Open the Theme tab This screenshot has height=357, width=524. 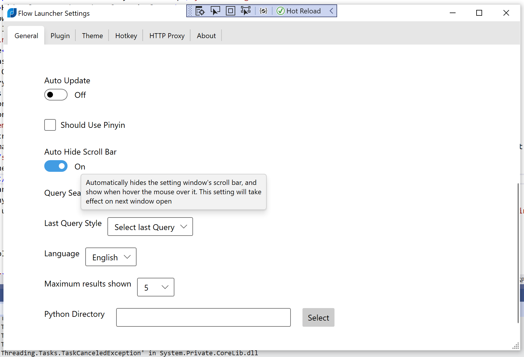click(92, 36)
